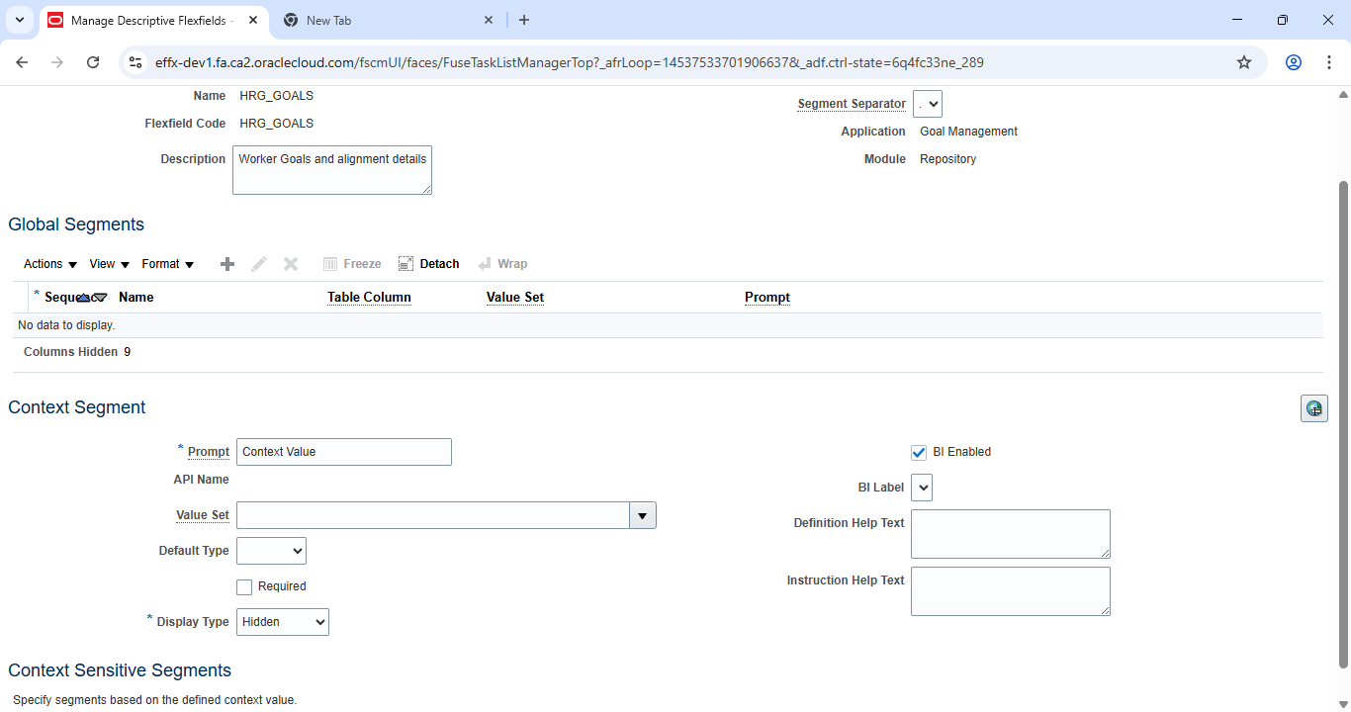Click the Definition Help Text box
Viewport: 1351px width, 712px height.
pyautogui.click(x=1011, y=534)
